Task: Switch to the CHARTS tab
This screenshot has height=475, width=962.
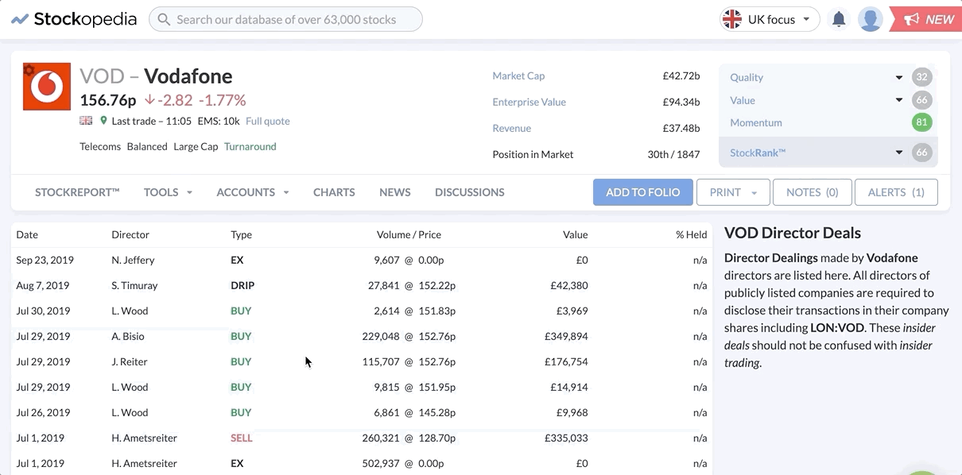Action: click(334, 192)
